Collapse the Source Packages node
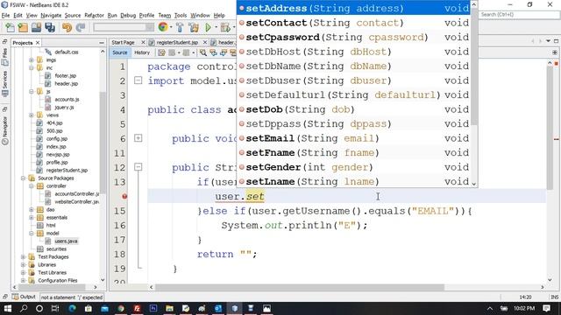The height and width of the screenshot is (315, 561). tap(24, 178)
